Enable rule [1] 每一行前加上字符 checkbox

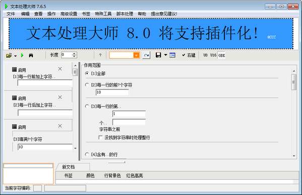tap(14, 70)
